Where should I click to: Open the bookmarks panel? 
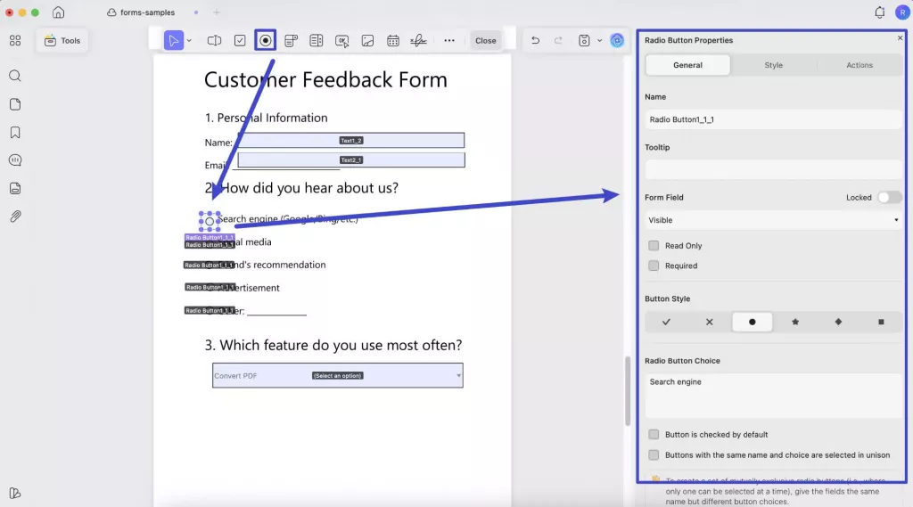[x=15, y=132]
